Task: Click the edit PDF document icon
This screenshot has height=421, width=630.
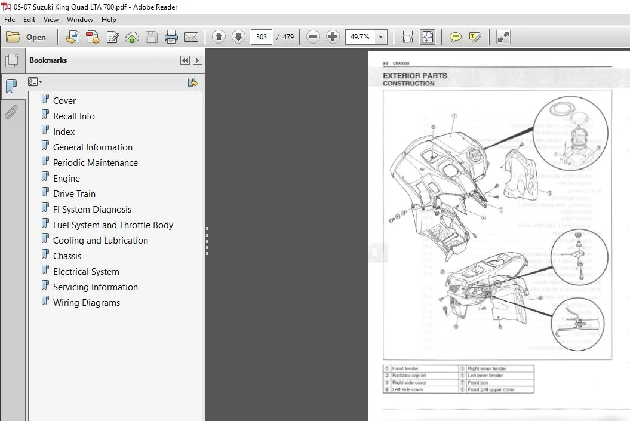Action: pos(112,37)
